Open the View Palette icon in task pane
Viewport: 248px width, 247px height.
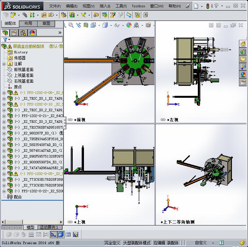click(x=243, y=67)
